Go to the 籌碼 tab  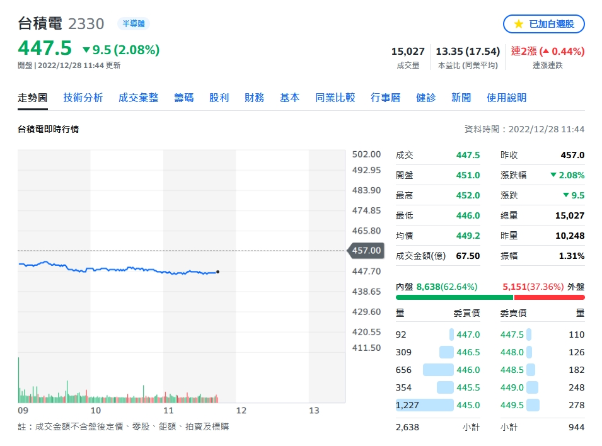click(183, 98)
